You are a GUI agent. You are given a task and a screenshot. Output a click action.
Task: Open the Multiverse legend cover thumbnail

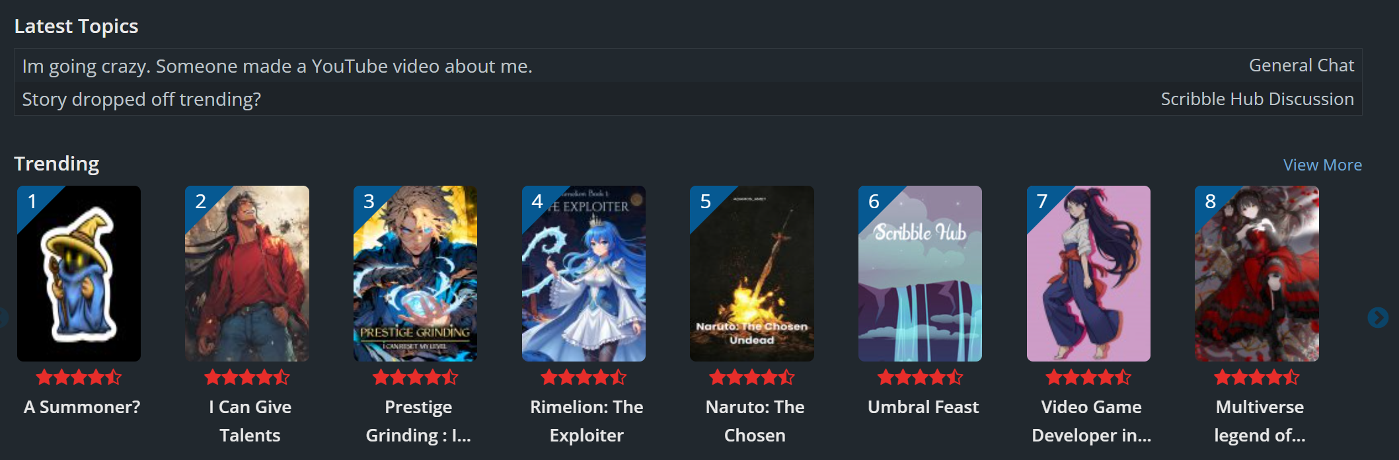(1257, 274)
